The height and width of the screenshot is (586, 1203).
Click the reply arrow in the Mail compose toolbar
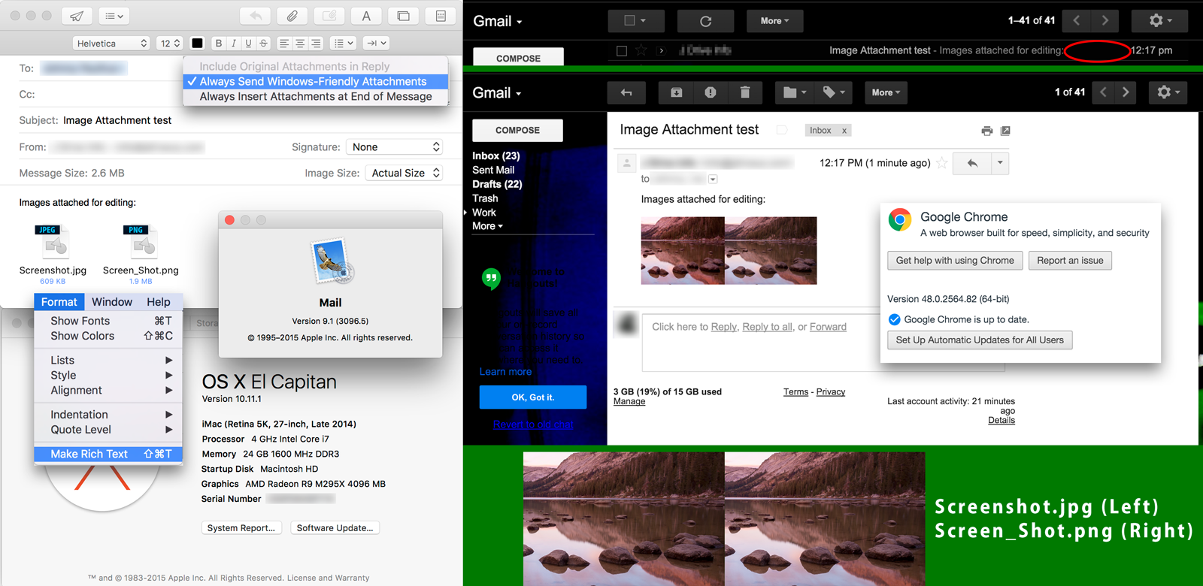pos(256,16)
